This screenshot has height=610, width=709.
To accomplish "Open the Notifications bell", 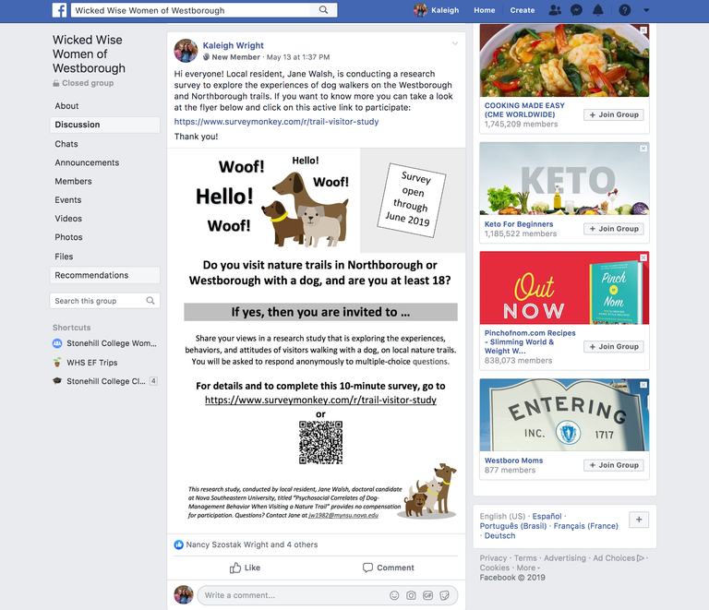I will (x=598, y=10).
